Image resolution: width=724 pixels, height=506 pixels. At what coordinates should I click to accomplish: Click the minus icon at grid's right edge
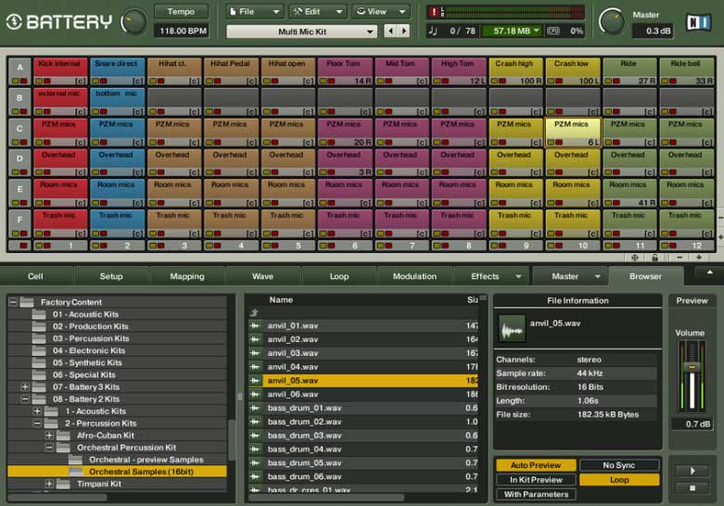(721, 217)
